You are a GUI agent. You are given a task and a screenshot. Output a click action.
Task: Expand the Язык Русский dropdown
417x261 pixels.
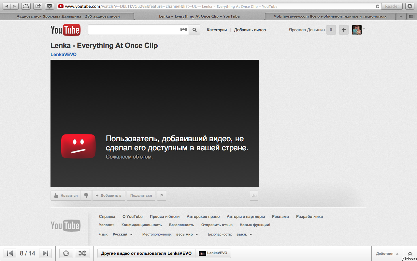point(122,234)
